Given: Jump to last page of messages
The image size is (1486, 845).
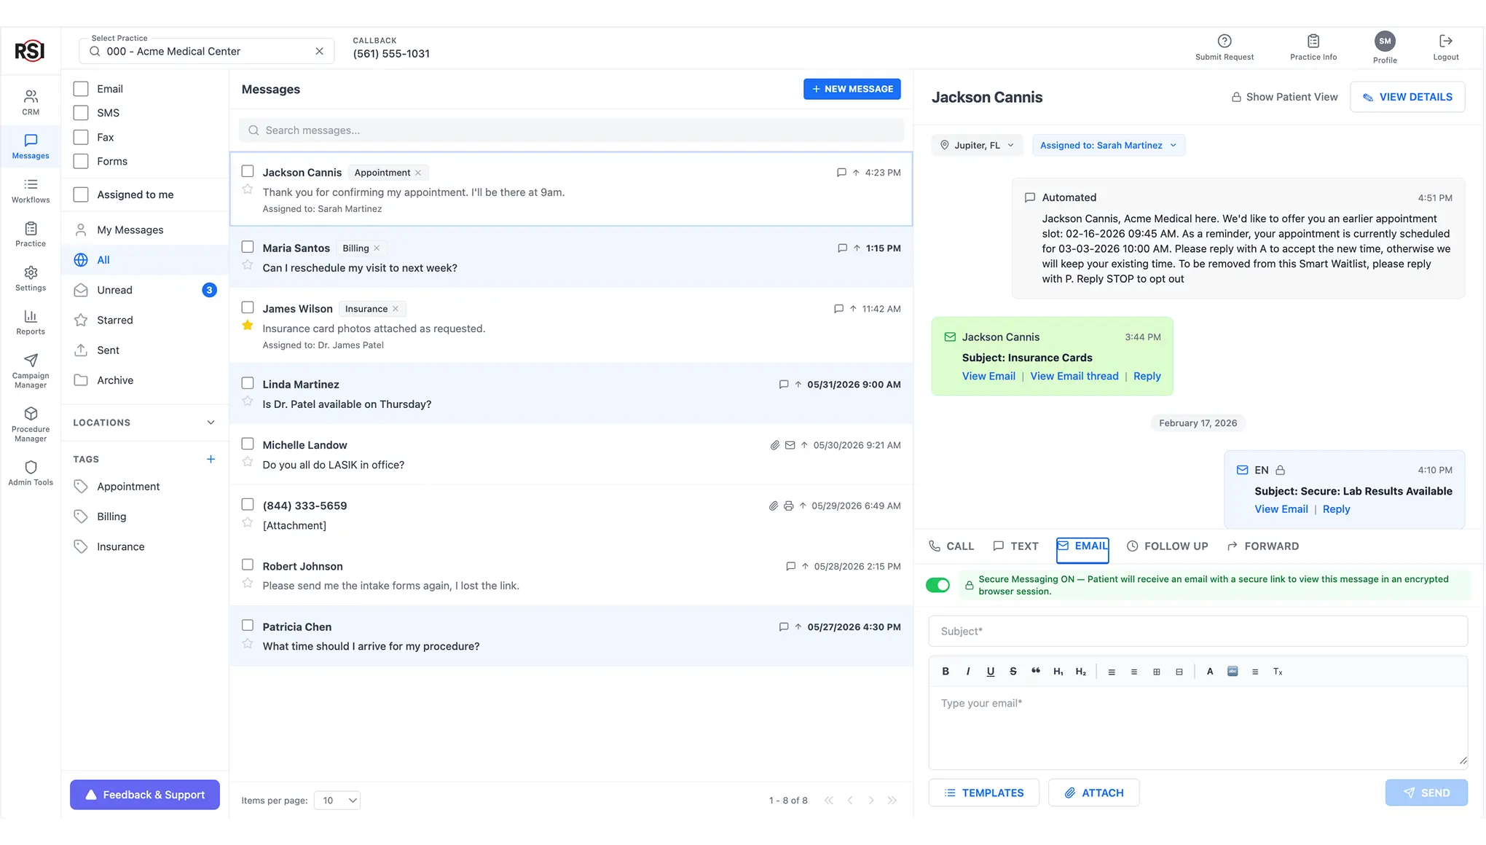Looking at the screenshot, I should (x=892, y=800).
